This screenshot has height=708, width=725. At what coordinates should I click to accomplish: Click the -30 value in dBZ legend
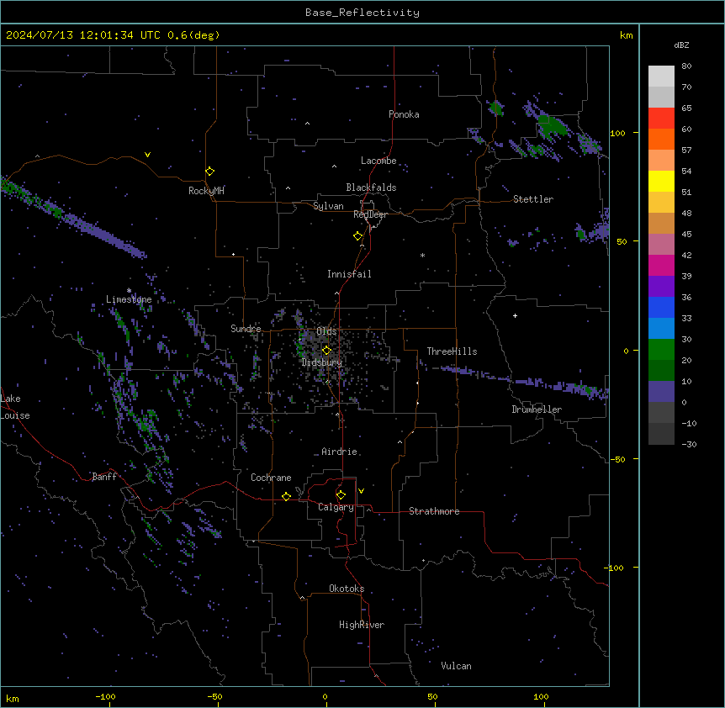pos(689,444)
